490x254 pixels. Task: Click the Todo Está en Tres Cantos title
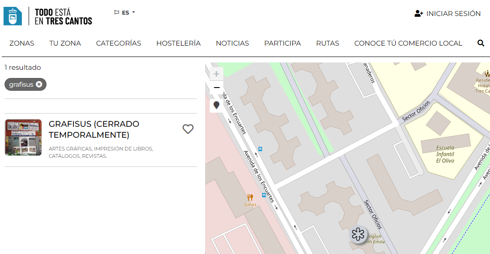coord(63,16)
